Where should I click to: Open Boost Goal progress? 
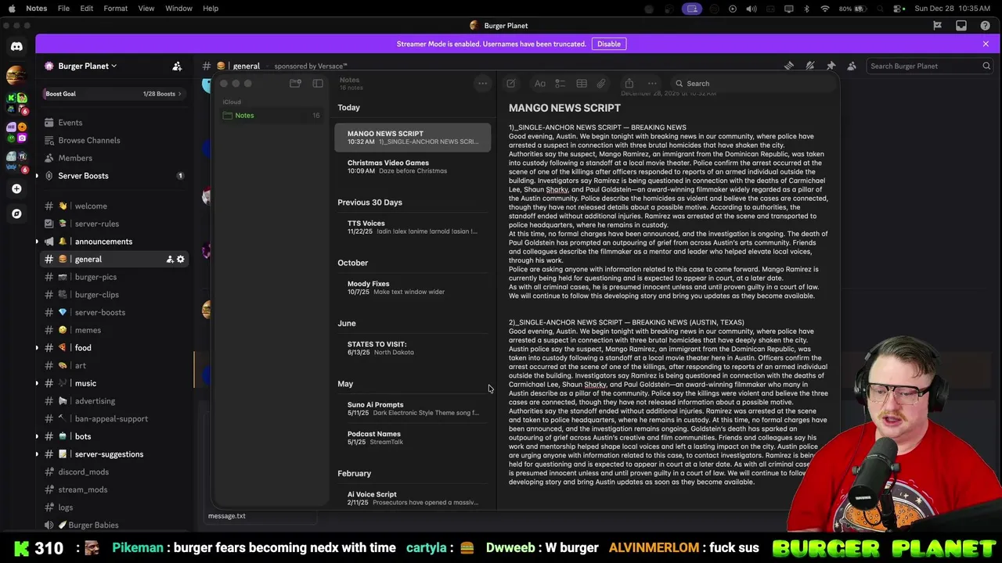(x=114, y=94)
